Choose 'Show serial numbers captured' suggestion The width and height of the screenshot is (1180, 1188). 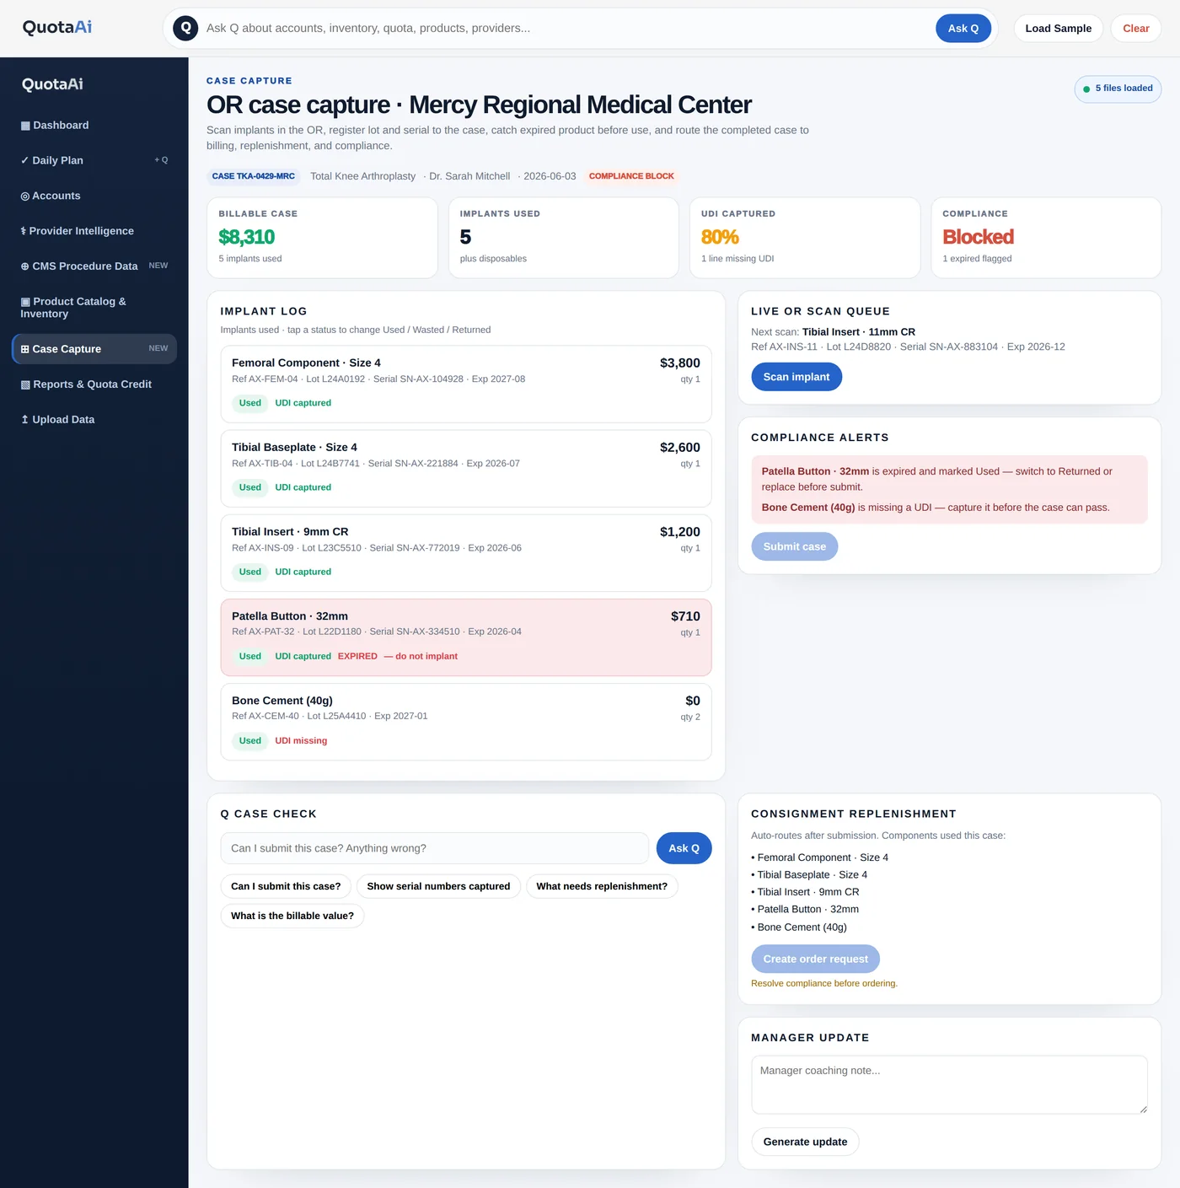tap(438, 886)
